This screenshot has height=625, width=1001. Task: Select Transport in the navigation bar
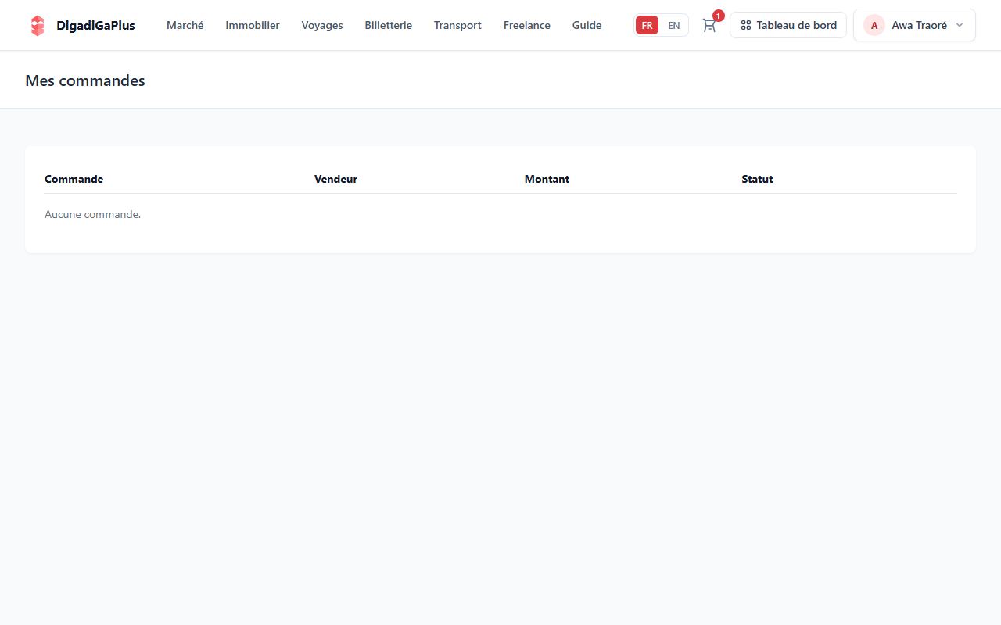coord(457,25)
